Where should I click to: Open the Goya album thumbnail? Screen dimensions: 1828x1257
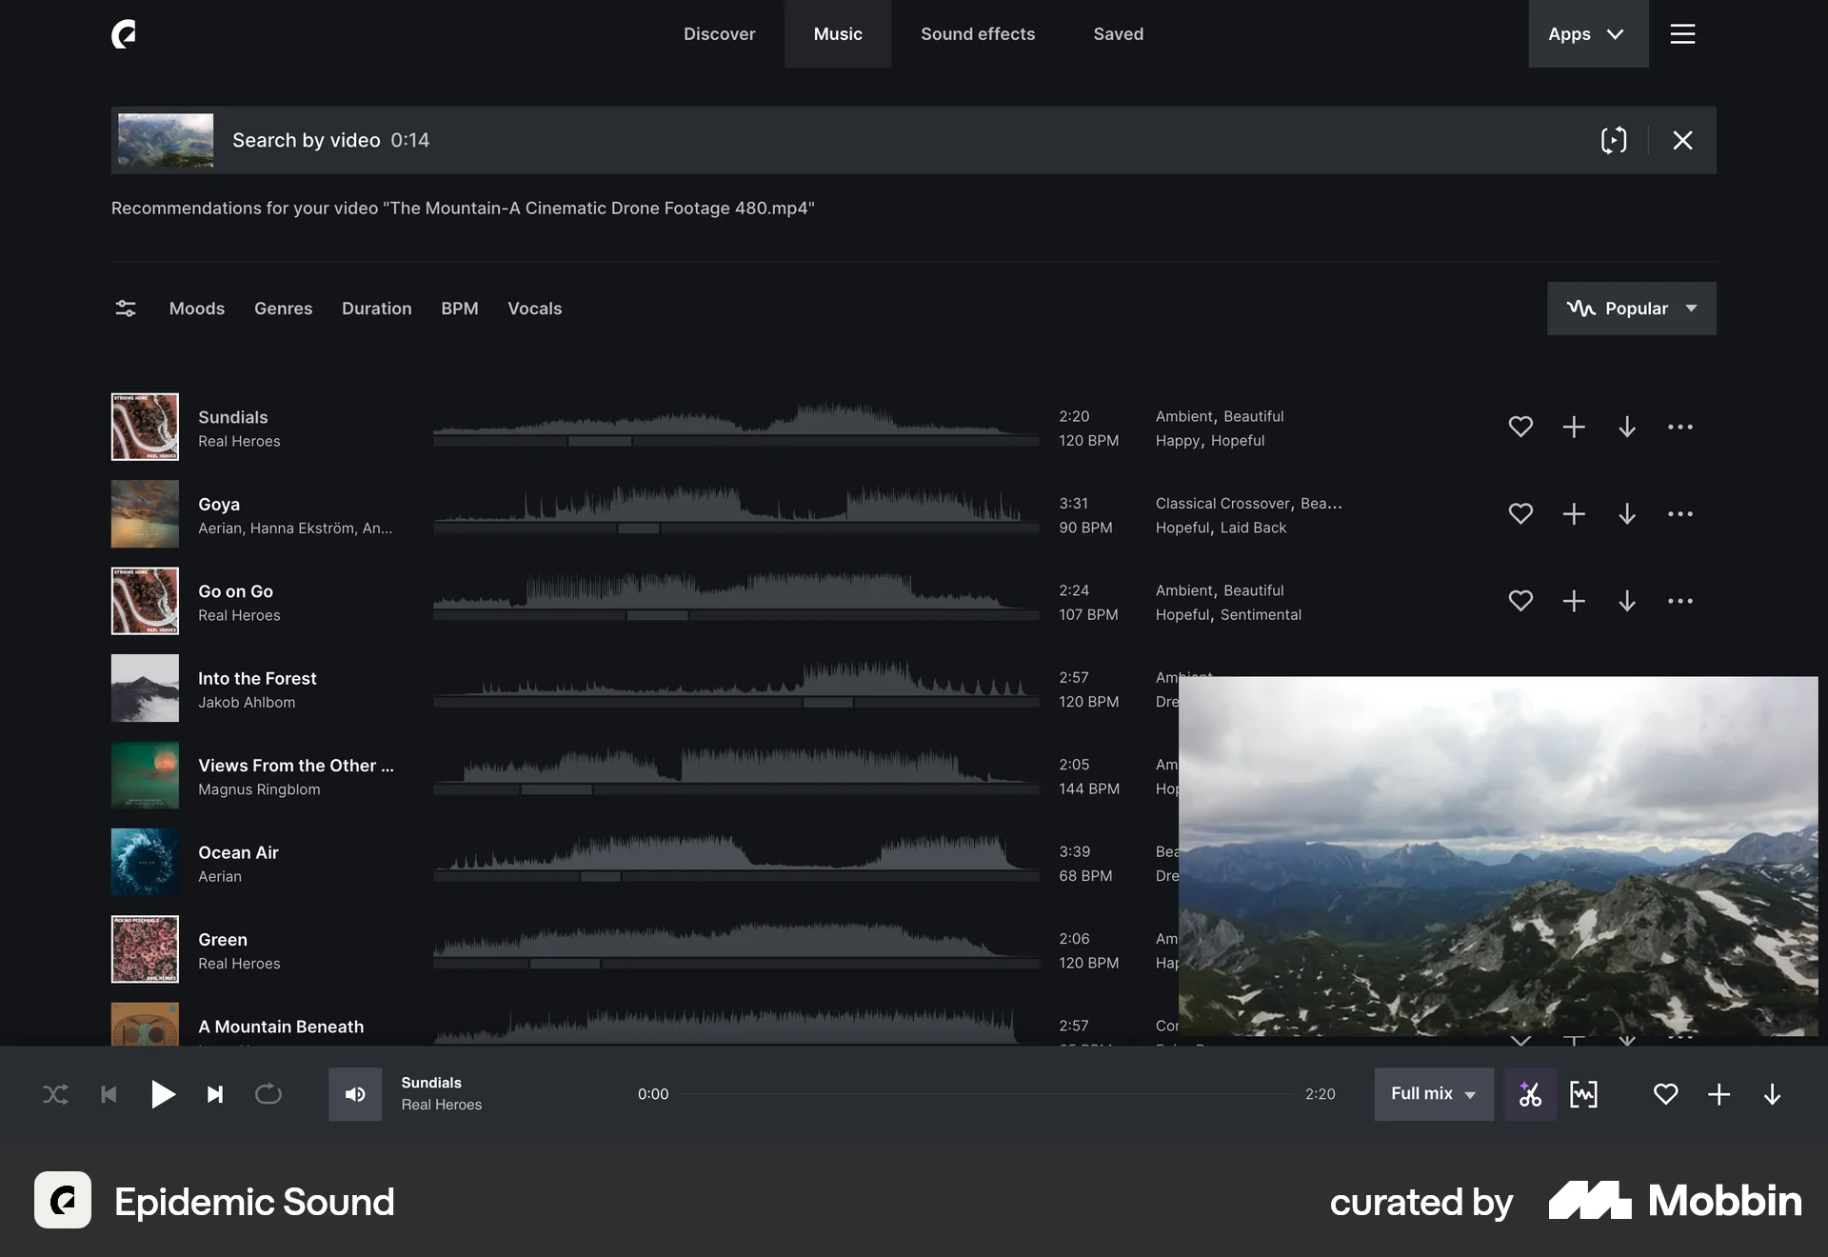coord(145,514)
